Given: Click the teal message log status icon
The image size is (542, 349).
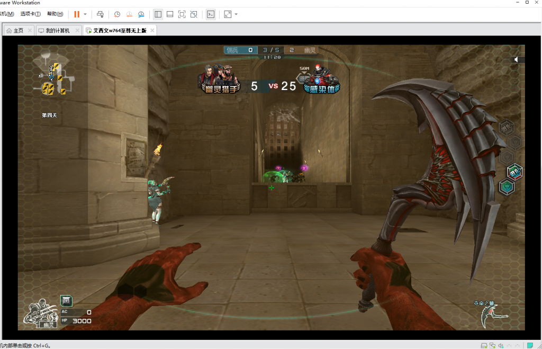Looking at the screenshot, I should [x=530, y=345].
